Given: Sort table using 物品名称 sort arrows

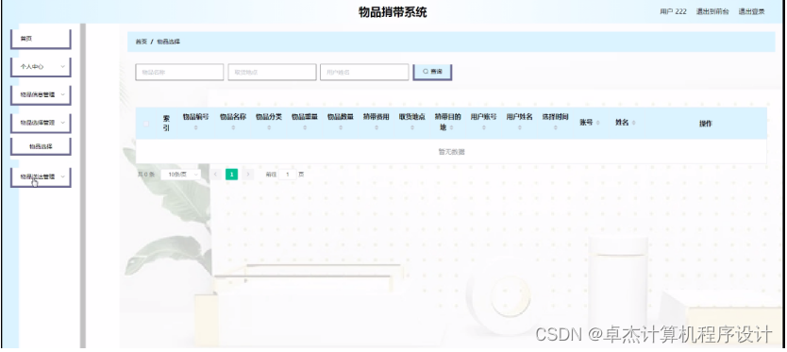Looking at the screenshot, I should point(233,128).
